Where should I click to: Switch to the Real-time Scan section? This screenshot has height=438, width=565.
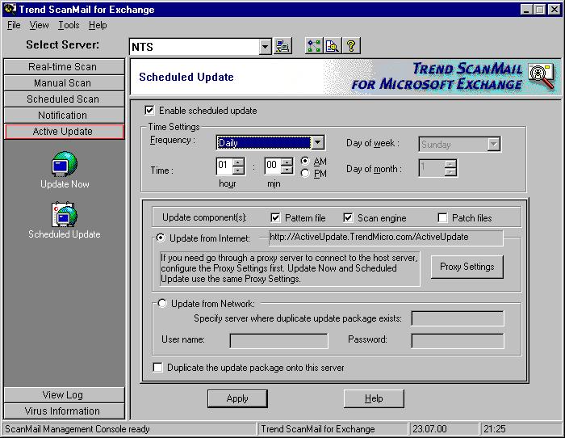[63, 67]
